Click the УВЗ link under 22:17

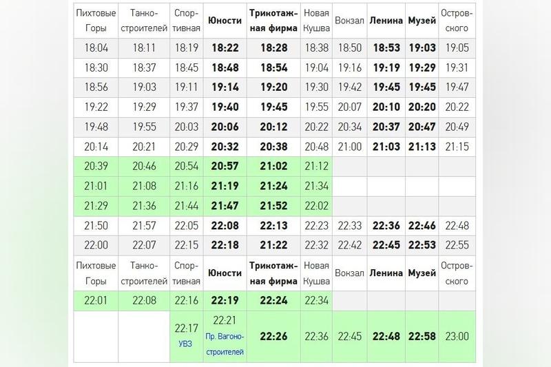tap(187, 342)
